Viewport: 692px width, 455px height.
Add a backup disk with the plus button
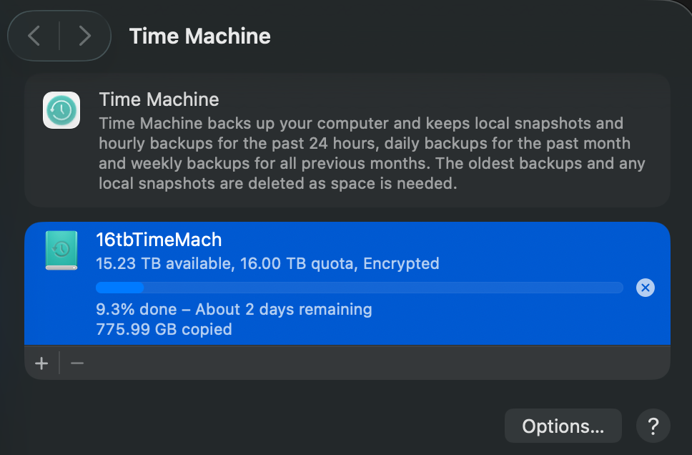(x=41, y=363)
